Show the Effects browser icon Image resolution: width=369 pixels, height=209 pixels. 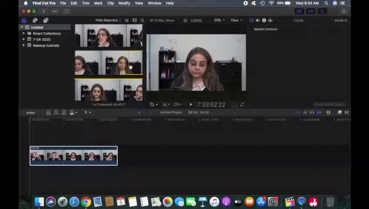pyautogui.click(x=339, y=112)
